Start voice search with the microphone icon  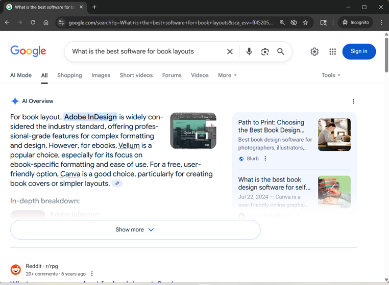249,51
